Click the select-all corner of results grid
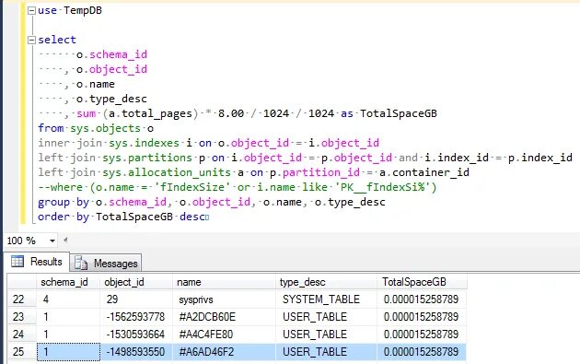Image resolution: width=580 pixels, height=364 pixels. point(22,282)
